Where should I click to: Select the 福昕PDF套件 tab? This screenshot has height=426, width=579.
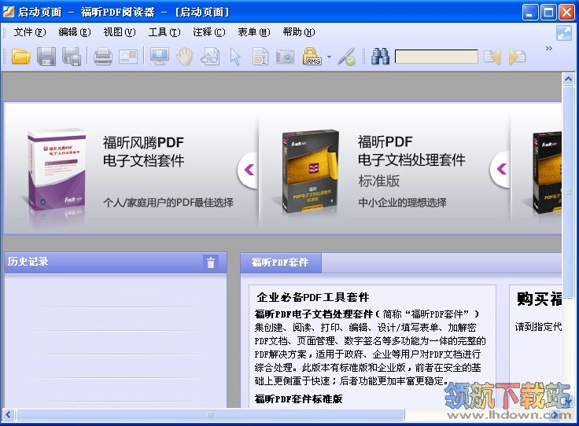[280, 263]
